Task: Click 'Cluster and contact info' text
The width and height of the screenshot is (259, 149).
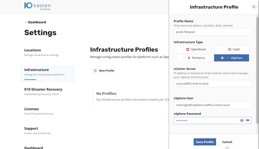Action: [38, 133]
